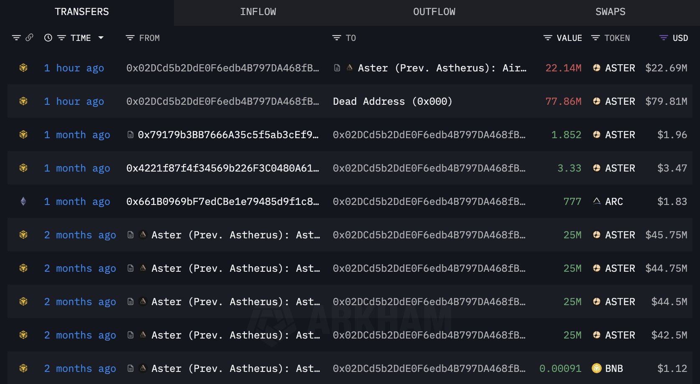700x384 pixels.
Task: Open the $79.81M transfer timestamp link
Action: [74, 101]
